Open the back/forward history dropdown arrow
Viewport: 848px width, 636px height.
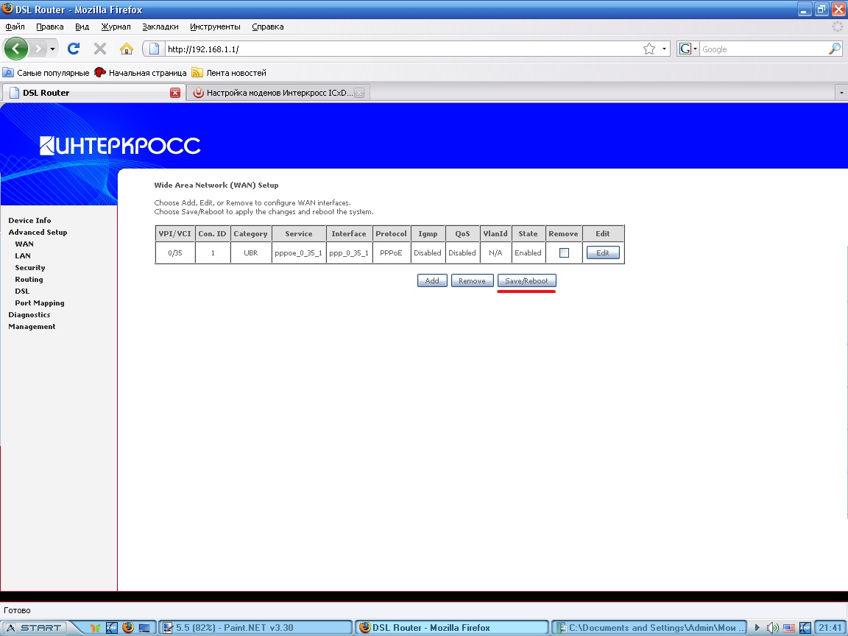point(52,49)
